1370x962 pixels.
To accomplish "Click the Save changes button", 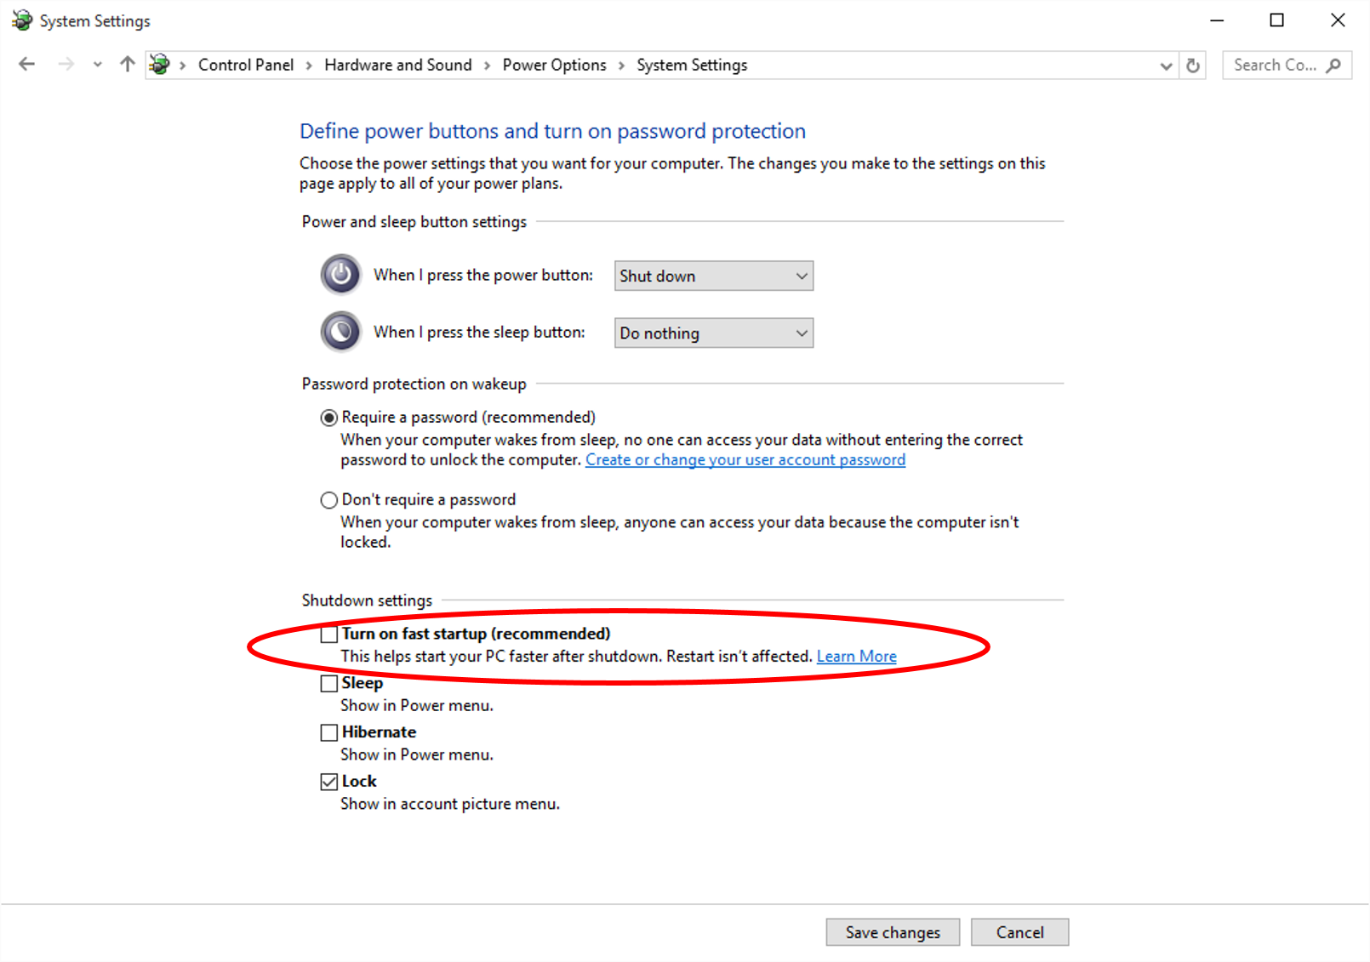I will pos(892,931).
